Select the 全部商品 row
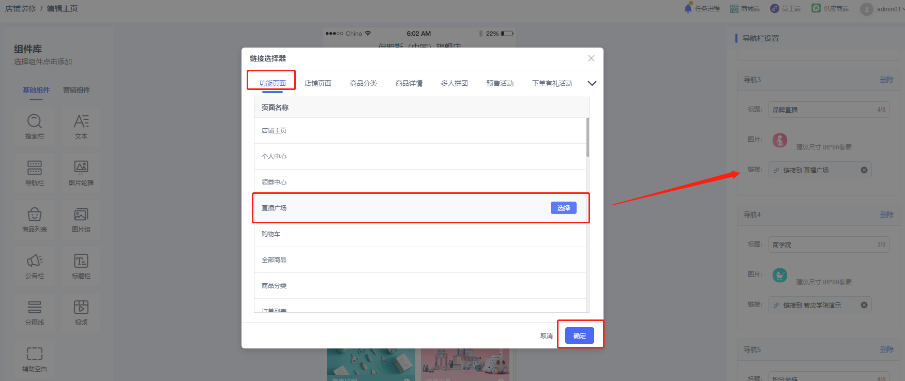Screen dimensions: 905x381 coord(420,260)
